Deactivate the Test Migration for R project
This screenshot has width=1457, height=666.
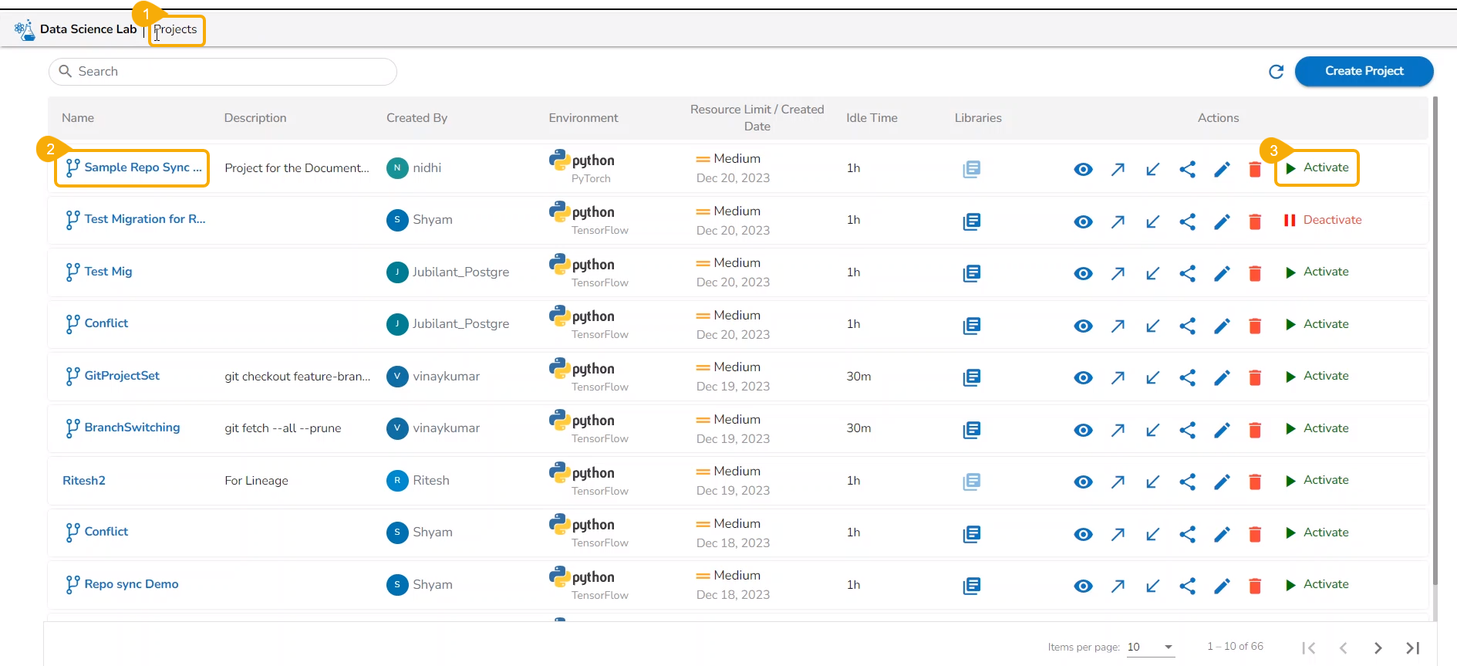pyautogui.click(x=1322, y=220)
